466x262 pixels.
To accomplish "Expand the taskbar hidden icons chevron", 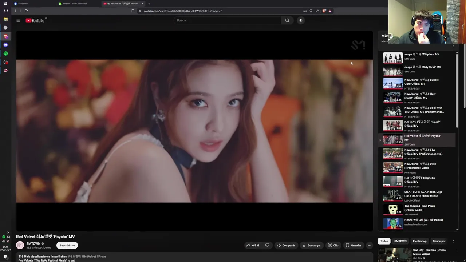I will pos(8,233).
